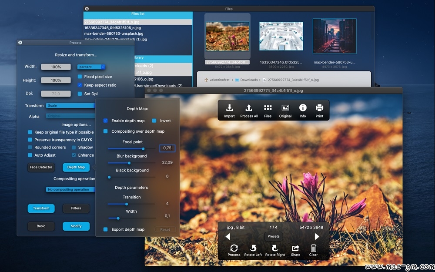Image resolution: width=435 pixels, height=272 pixels.
Task: Check Keep original file type if possible
Action: click(x=30, y=132)
